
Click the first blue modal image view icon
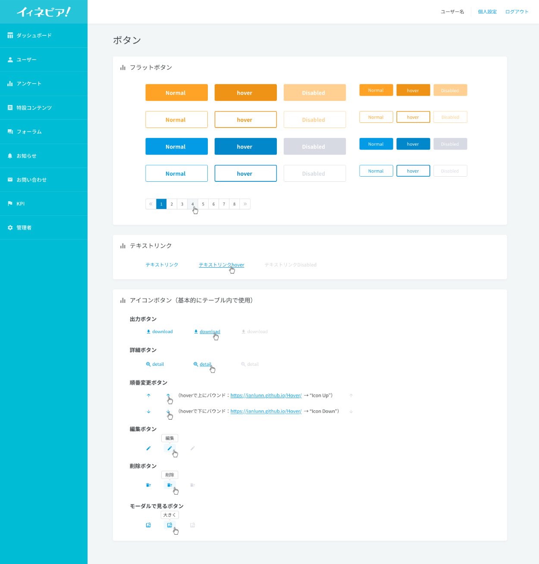pos(148,525)
